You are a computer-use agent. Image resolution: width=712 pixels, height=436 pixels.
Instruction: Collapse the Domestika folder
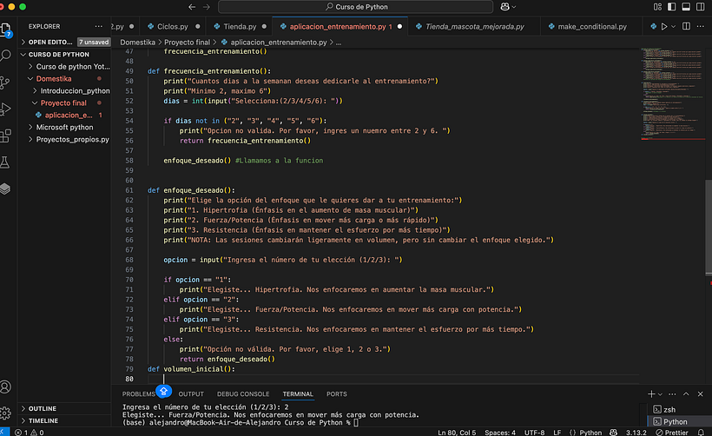65,78
